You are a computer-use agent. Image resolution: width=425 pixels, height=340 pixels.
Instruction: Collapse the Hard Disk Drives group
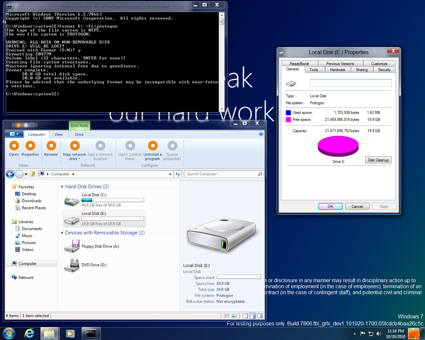tap(62, 187)
